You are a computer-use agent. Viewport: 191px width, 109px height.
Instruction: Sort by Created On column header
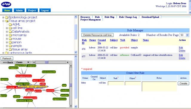[x=101, y=42]
